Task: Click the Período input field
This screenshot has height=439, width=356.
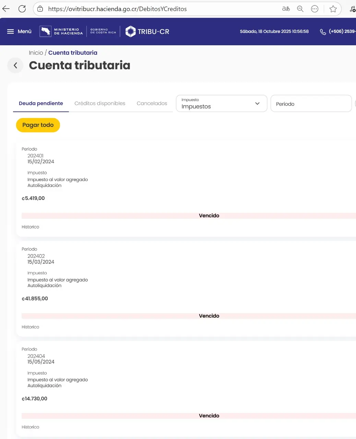Action: pos(311,104)
